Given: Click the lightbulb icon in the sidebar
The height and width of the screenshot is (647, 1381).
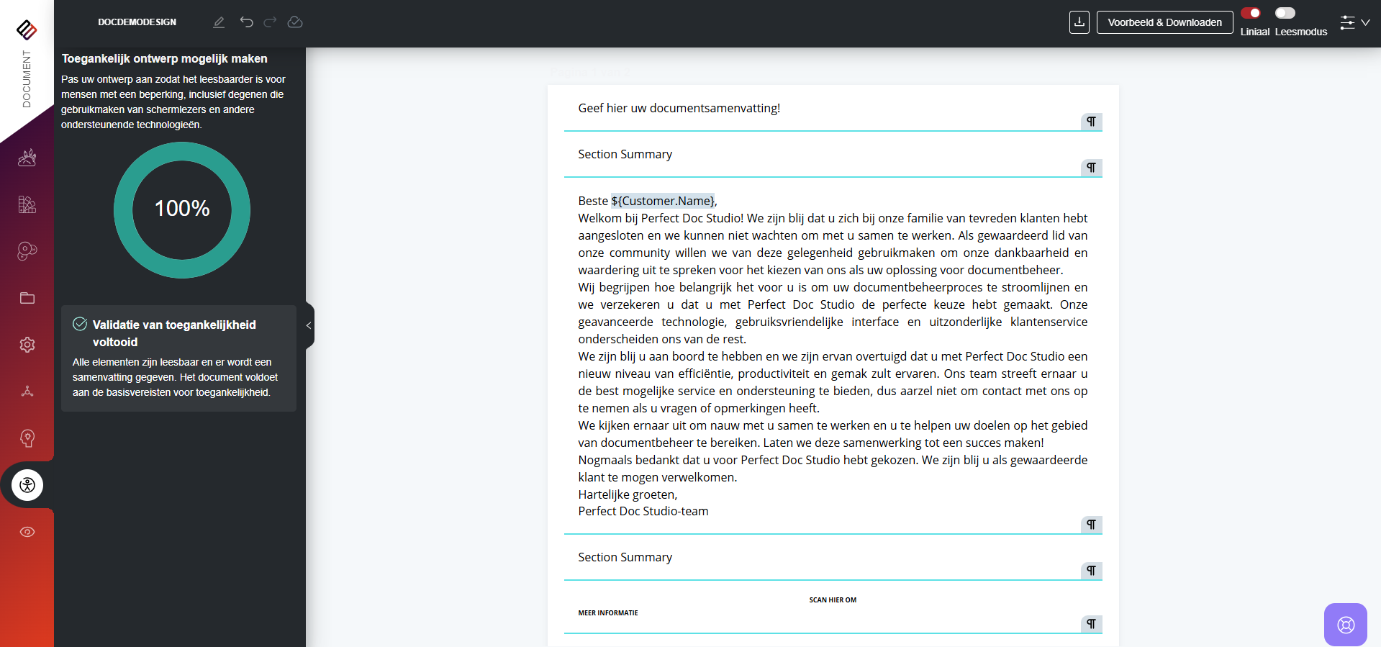Looking at the screenshot, I should [27, 438].
